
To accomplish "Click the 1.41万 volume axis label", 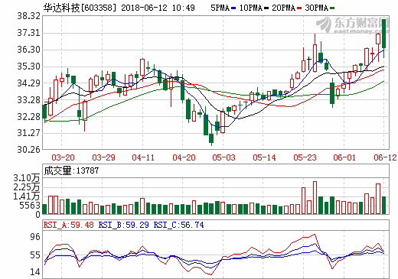I will (x=27, y=196).
